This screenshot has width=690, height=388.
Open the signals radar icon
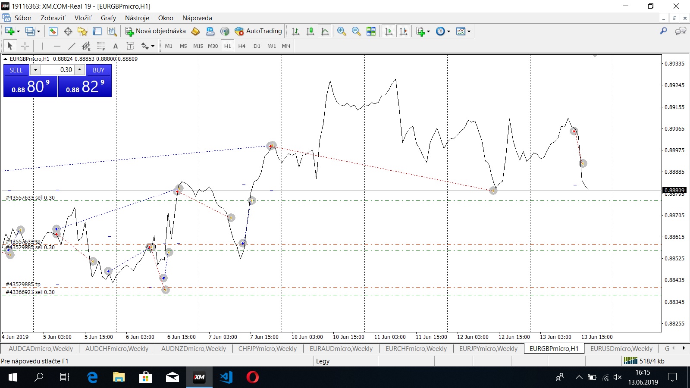click(224, 31)
